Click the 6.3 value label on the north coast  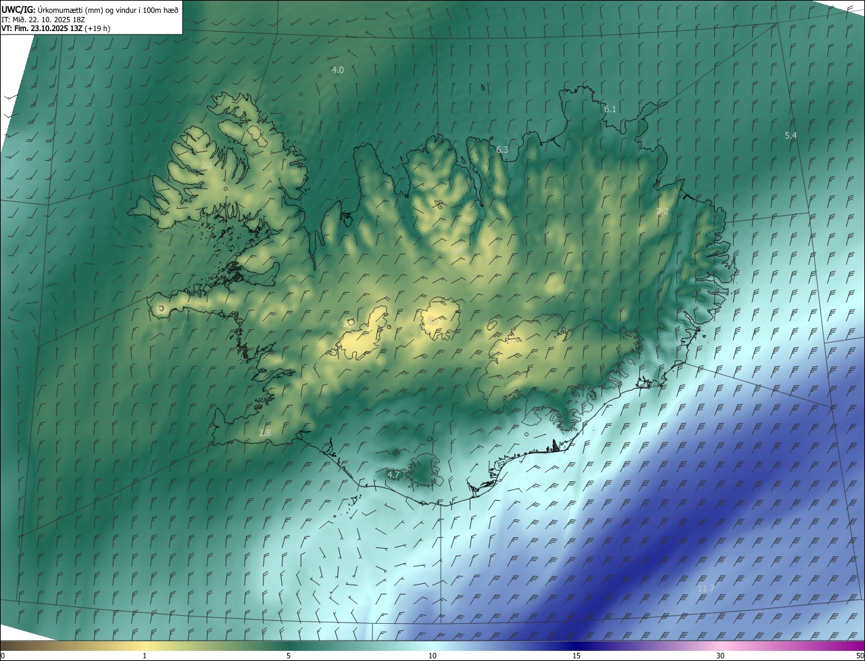coord(502,149)
